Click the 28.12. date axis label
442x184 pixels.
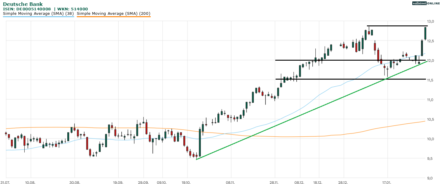pos(343,183)
